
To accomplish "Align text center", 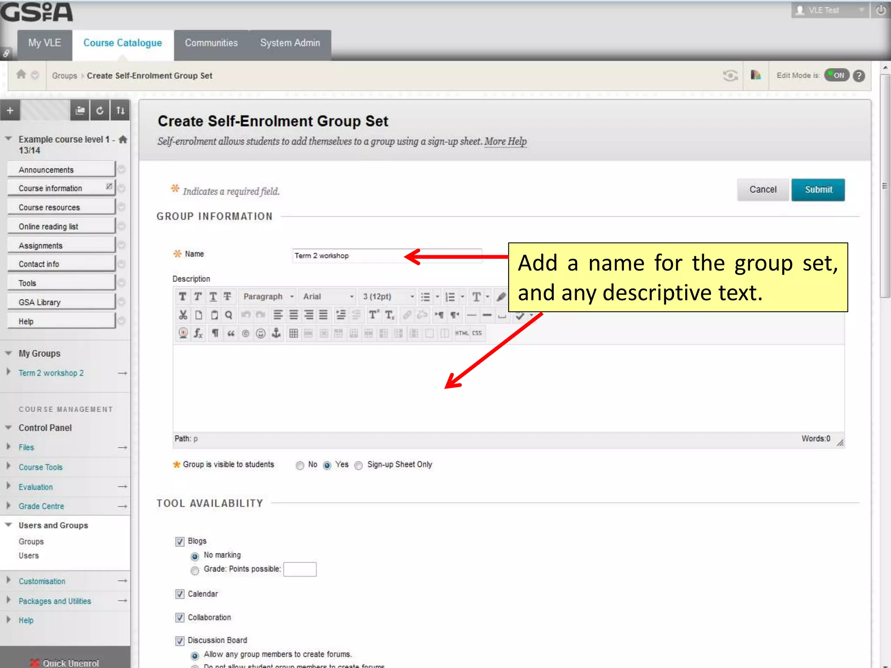I will coord(294,315).
